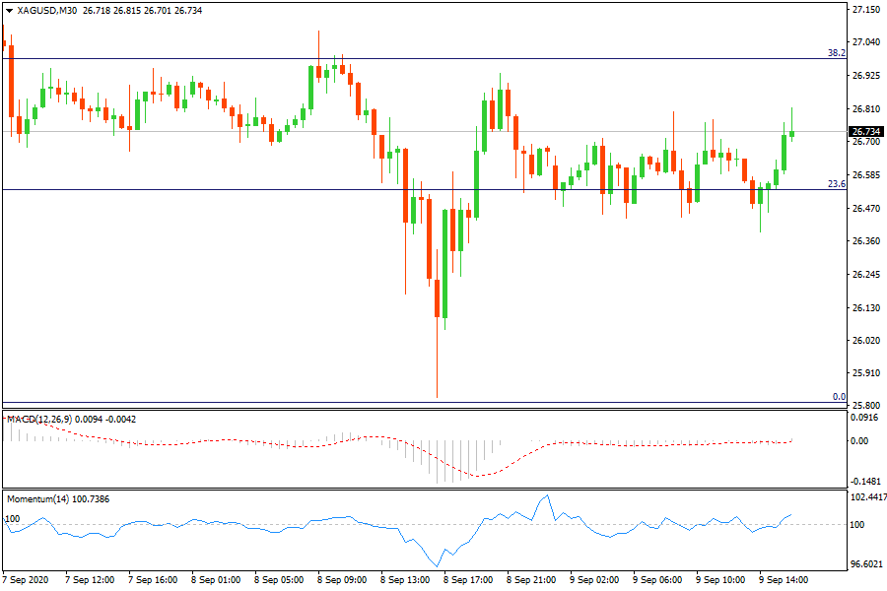887x591 pixels.
Task: Click the XAGUSD,M30 chart title text
Action: coord(48,10)
